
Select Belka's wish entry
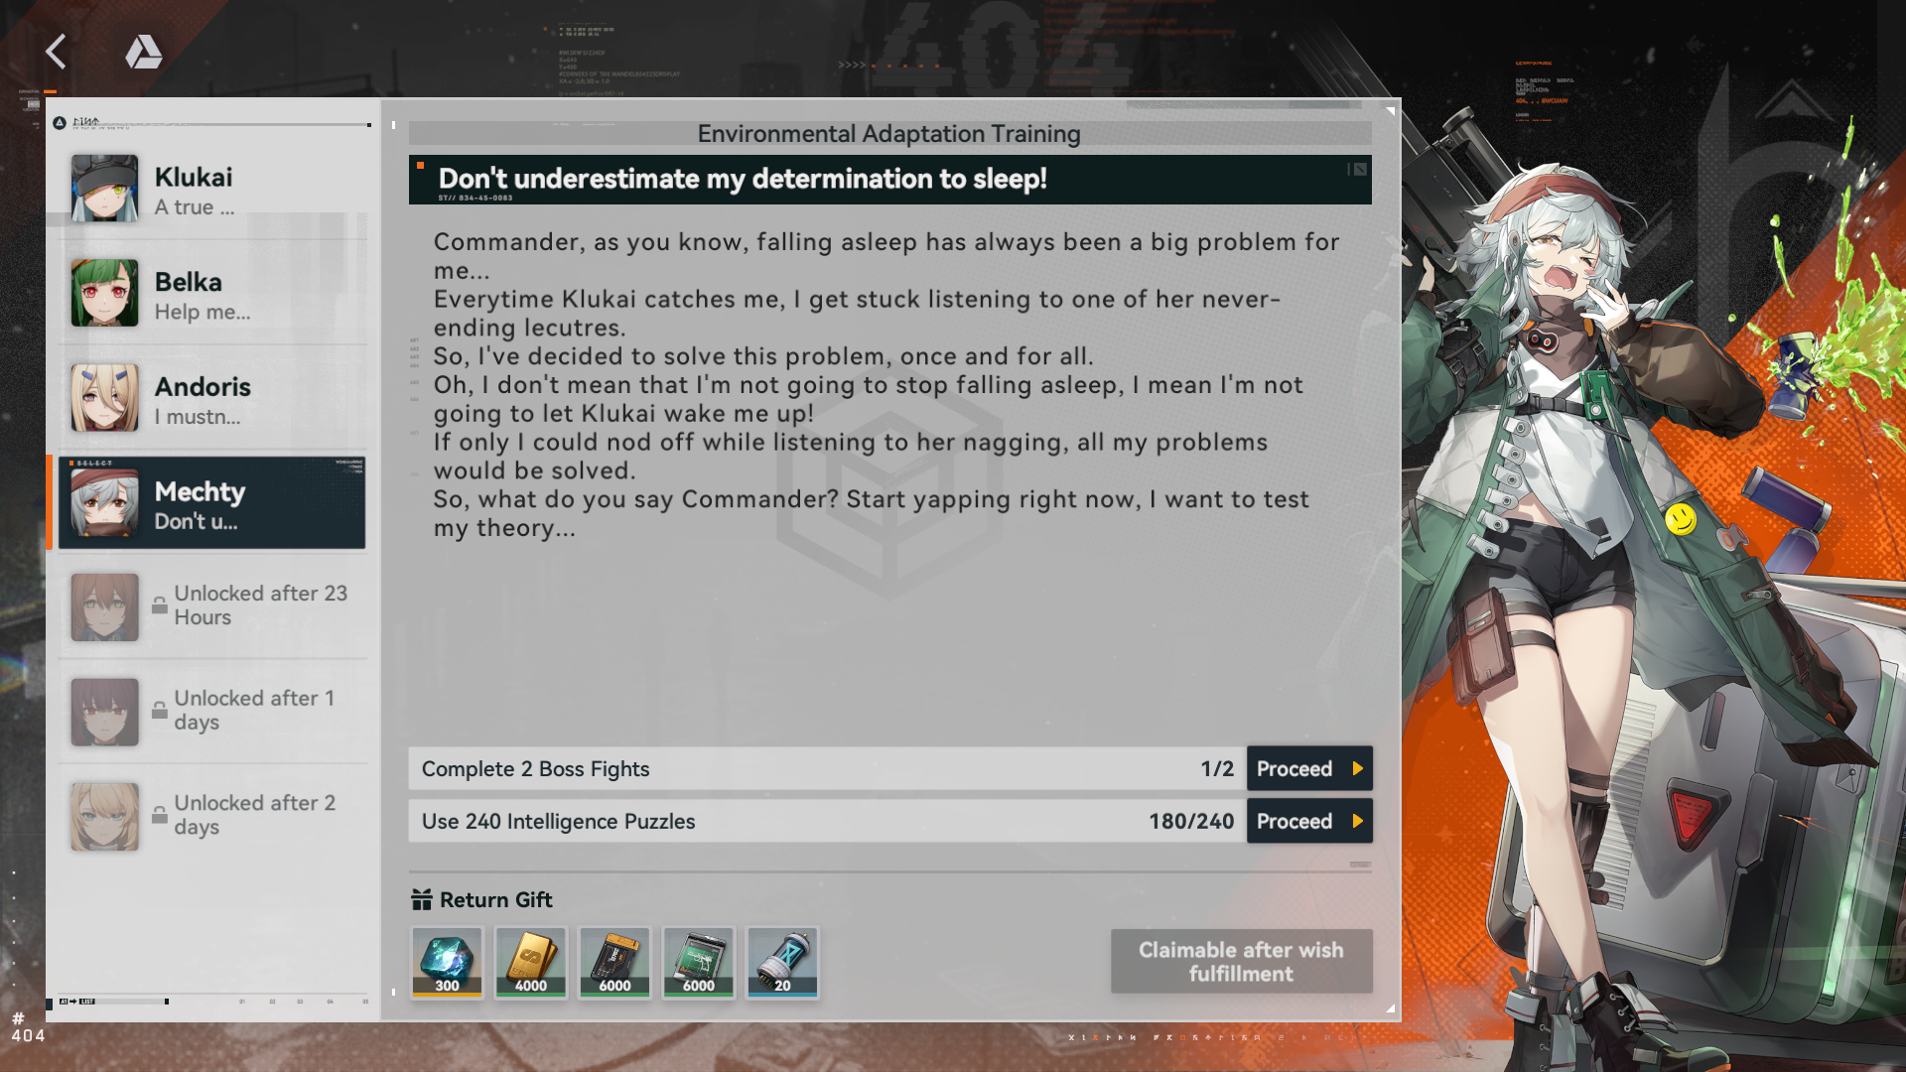(x=212, y=294)
